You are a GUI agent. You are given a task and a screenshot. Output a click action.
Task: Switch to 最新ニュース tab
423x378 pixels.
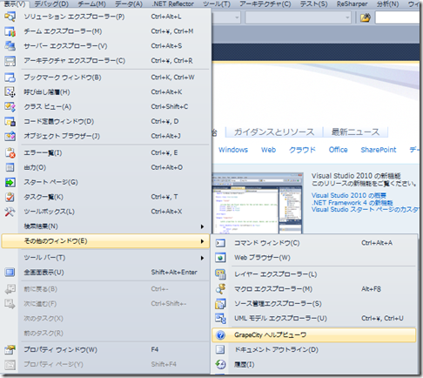(x=355, y=132)
